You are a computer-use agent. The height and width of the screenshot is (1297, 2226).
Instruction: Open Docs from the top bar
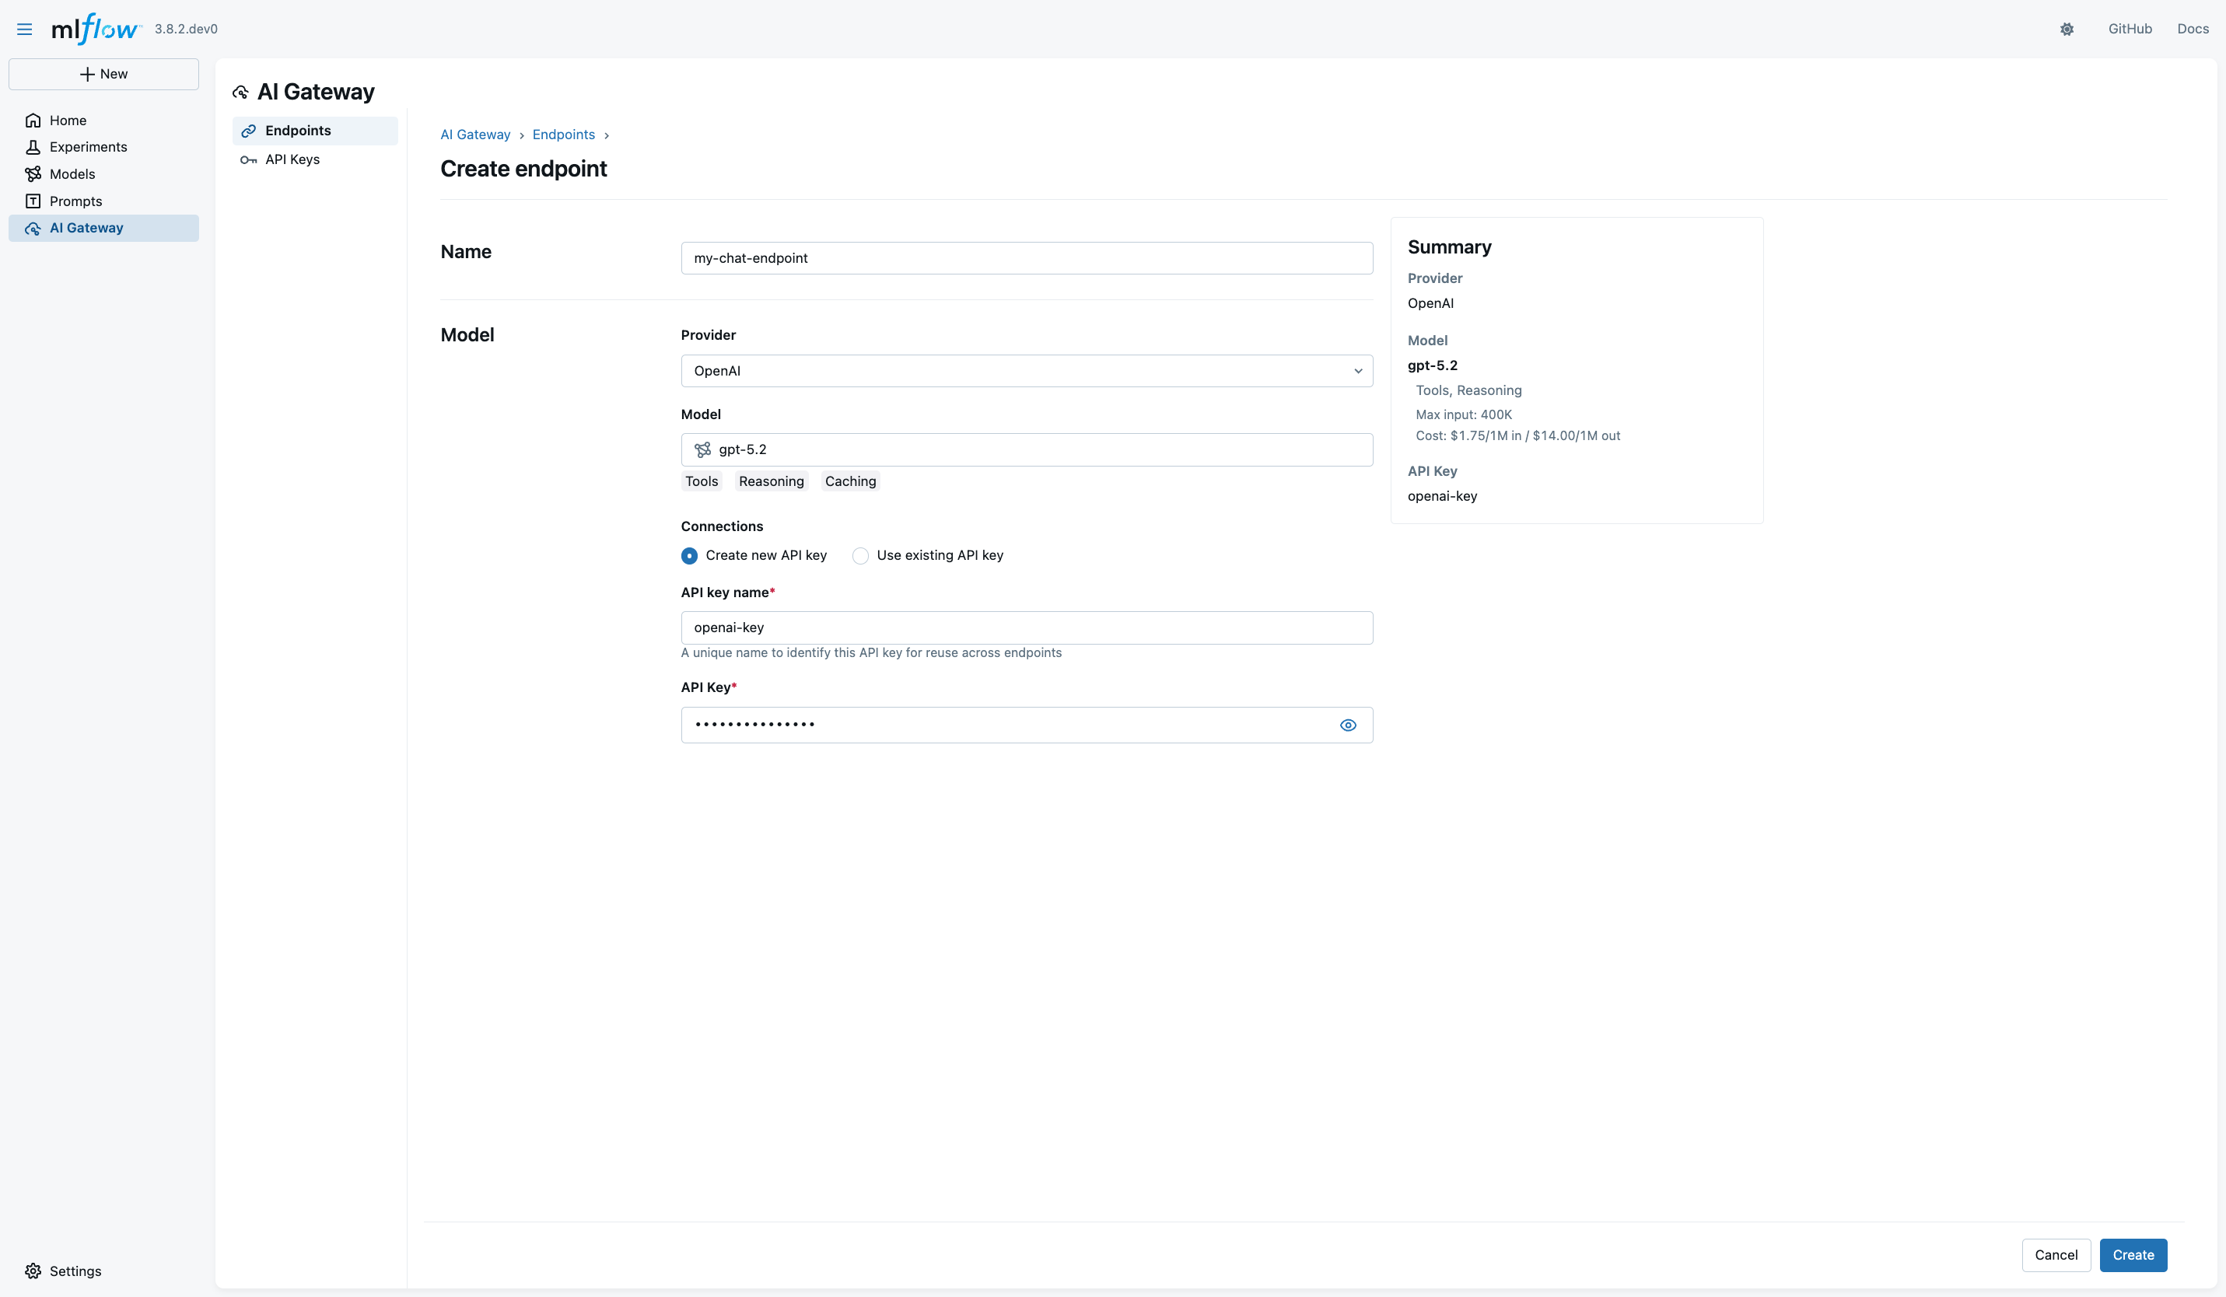2194,28
